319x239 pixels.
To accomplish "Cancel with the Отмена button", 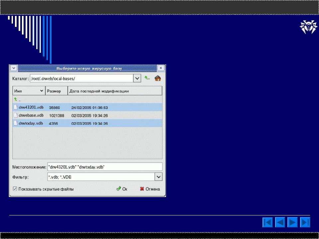I will click(150, 189).
